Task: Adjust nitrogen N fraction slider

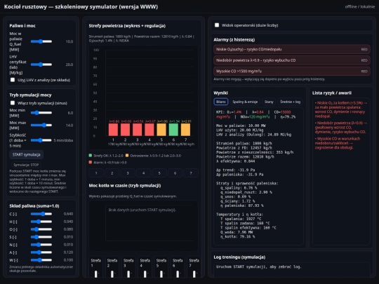Action: point(41,245)
